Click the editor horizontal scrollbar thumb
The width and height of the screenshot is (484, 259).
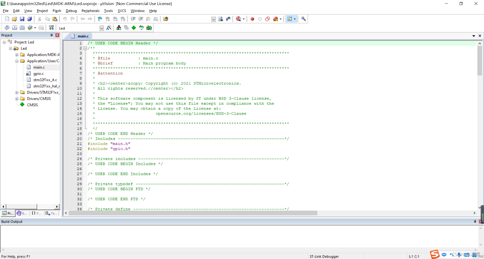(193, 213)
